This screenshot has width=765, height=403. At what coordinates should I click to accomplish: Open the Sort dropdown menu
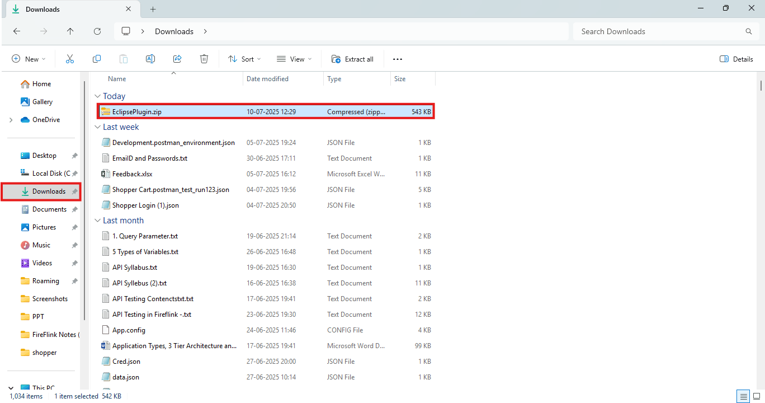click(x=244, y=59)
